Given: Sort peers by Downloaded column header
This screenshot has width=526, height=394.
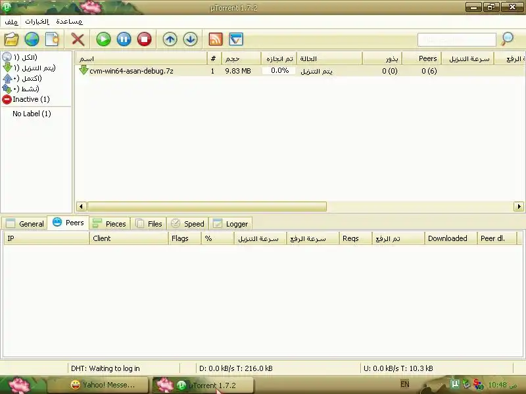Looking at the screenshot, I should pyautogui.click(x=450, y=238).
